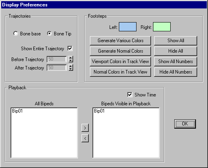Click the right arrow to add biped to playback
Viewport: 208px width, 168px height.
click(85, 128)
